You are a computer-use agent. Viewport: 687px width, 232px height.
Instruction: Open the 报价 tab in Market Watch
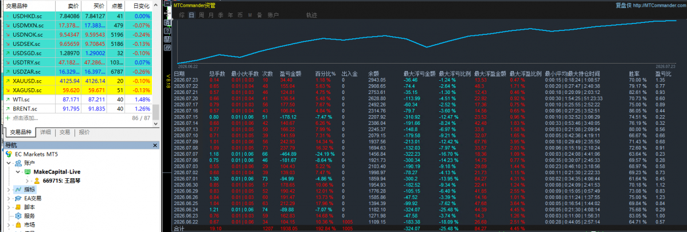point(84,132)
